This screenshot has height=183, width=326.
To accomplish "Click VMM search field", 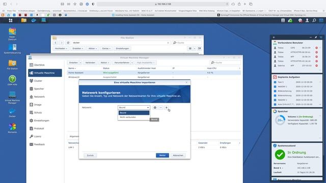I will click(225, 63).
